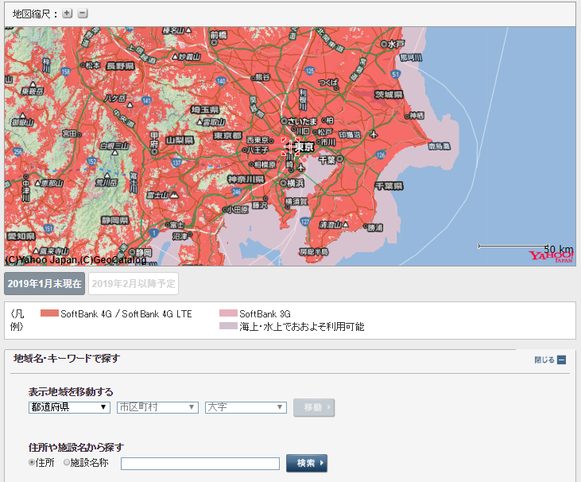The width and height of the screenshot is (581, 482).
Task: Click 千葉県 prefecture label on map
Action: click(x=389, y=186)
